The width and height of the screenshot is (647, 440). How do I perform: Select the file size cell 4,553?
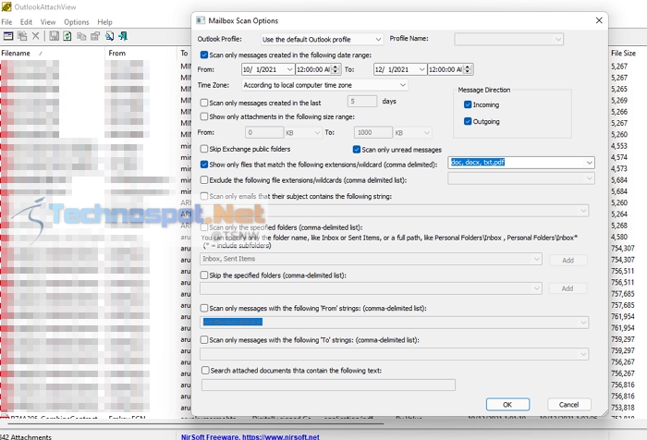pos(619,146)
